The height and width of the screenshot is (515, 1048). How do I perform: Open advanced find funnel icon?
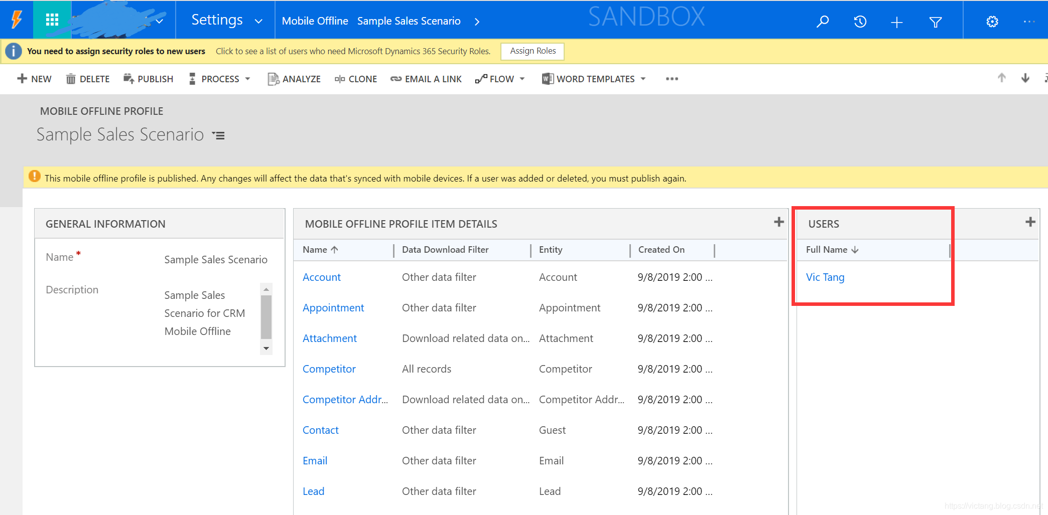tap(935, 22)
